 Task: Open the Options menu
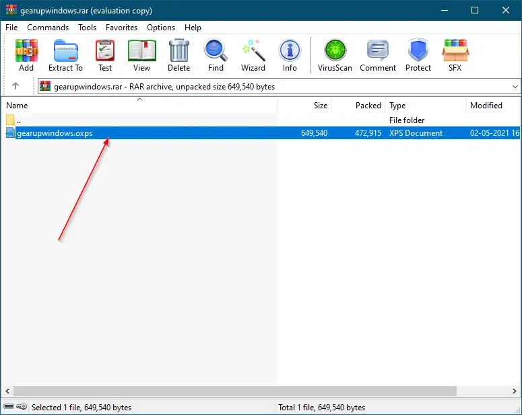tap(161, 28)
